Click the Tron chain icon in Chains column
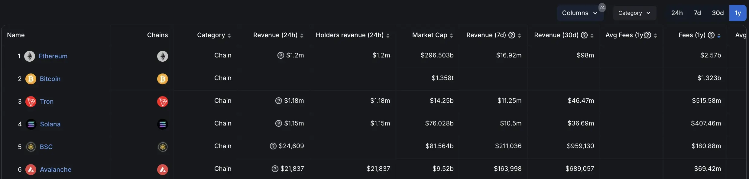The width and height of the screenshot is (749, 179). click(x=163, y=102)
